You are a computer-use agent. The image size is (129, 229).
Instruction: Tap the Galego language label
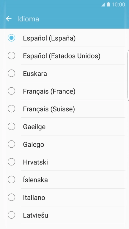point(34,145)
